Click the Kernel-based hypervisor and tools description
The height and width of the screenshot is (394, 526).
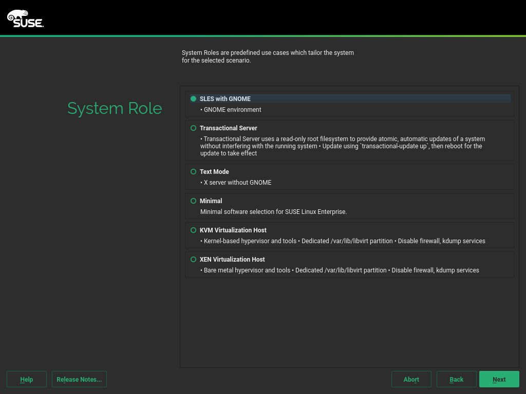[343, 241]
